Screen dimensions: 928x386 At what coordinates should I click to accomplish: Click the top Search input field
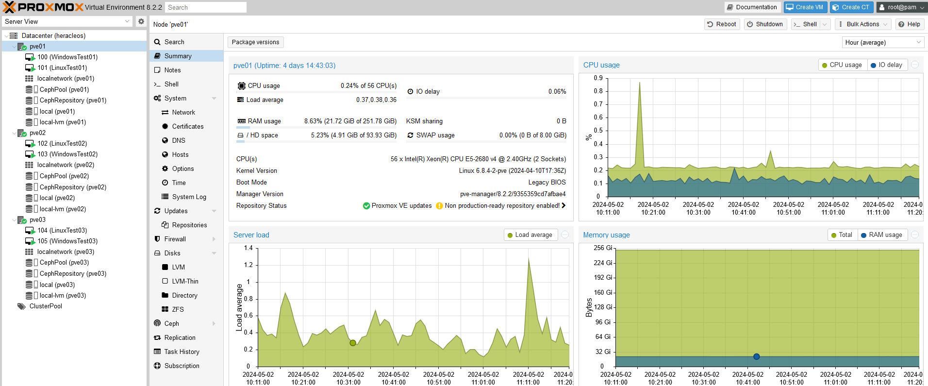pyautogui.click(x=205, y=7)
